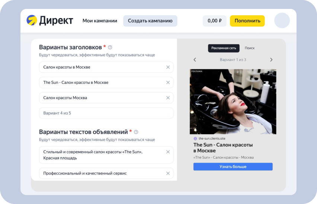This screenshot has width=317, height=204.
Task: Open the Мои кампании section
Action: (100, 21)
